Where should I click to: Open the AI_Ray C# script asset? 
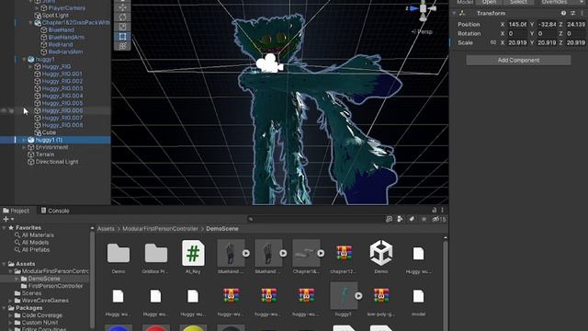[x=193, y=254]
